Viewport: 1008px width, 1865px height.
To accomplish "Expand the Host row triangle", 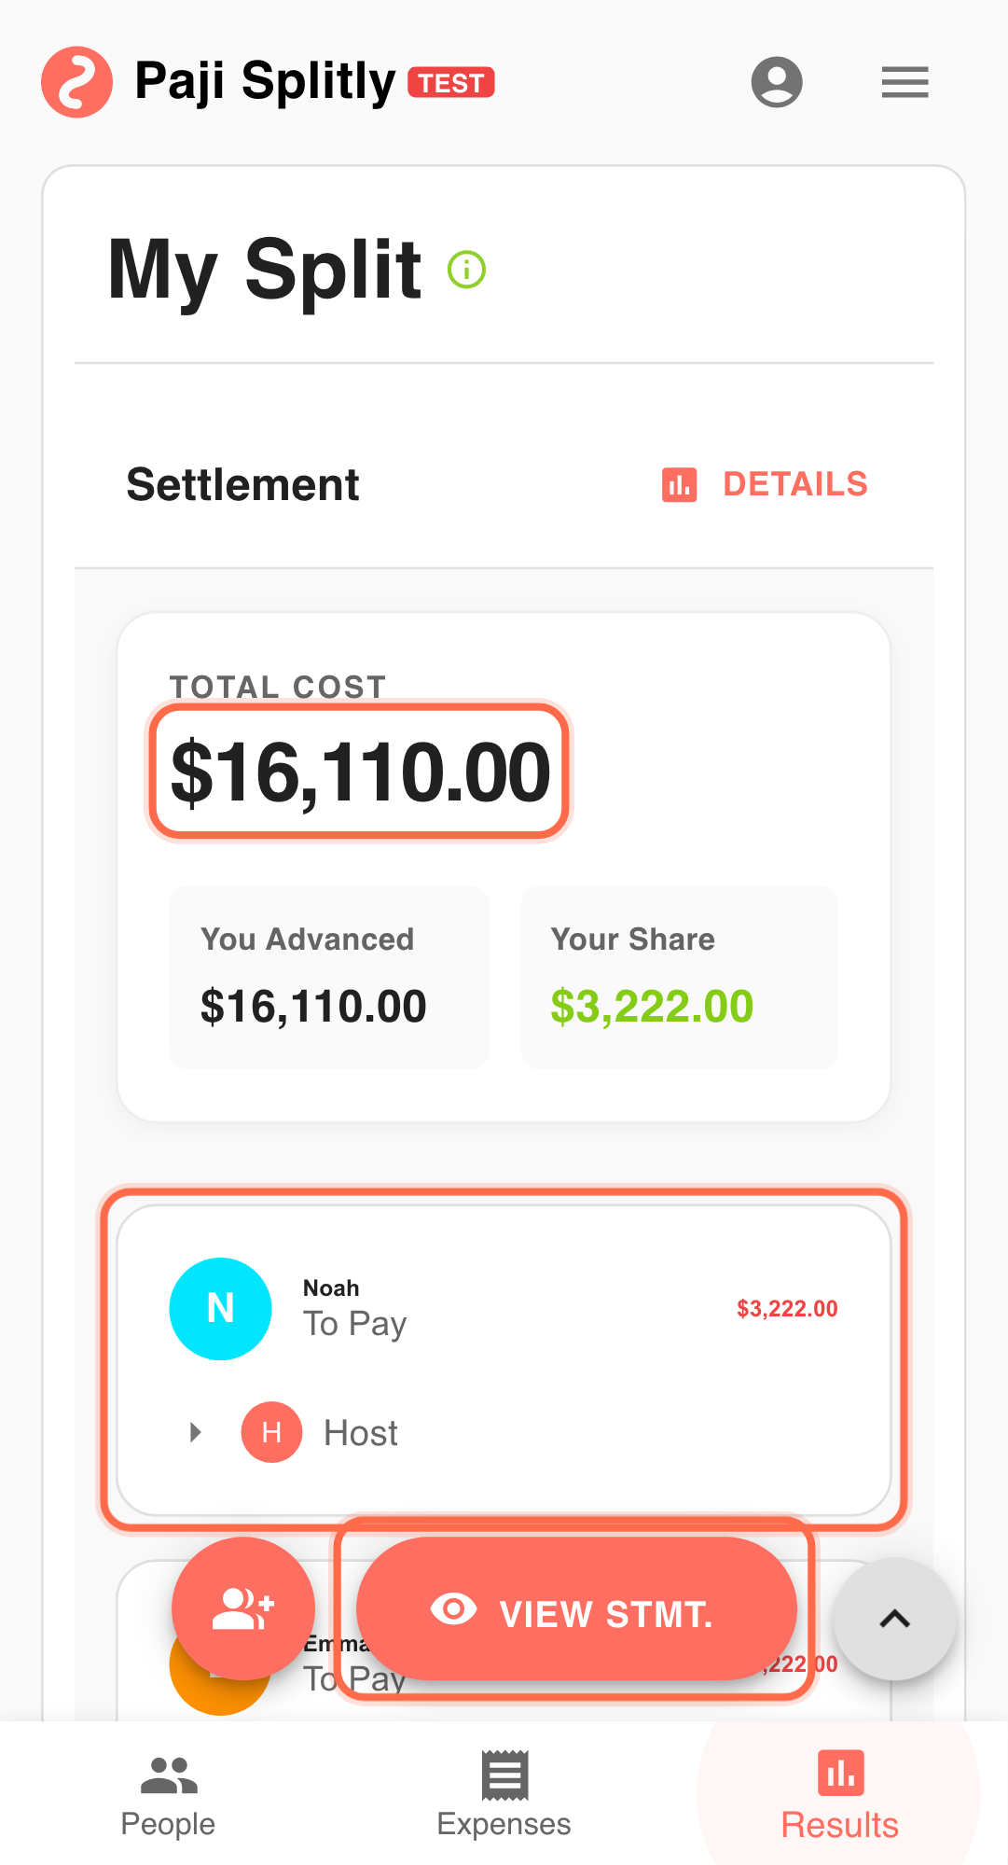I will point(195,1432).
